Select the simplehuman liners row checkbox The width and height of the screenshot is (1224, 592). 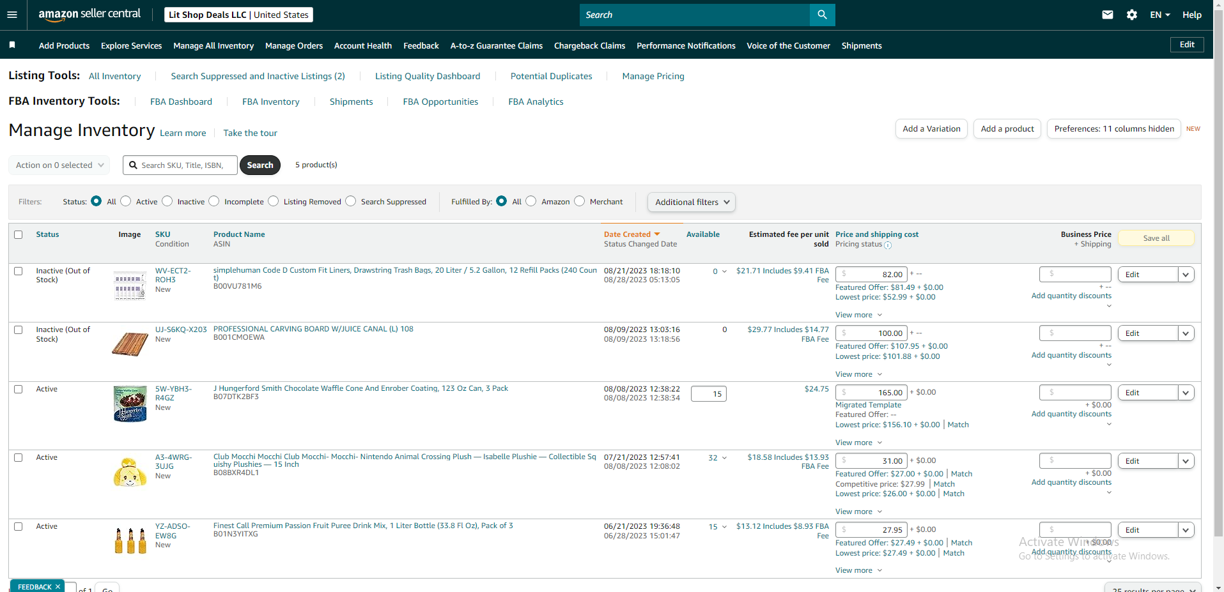click(x=19, y=271)
